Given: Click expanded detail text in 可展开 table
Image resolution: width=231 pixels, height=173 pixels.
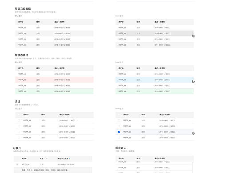Looking at the screenshot, I should (x=45, y=170).
